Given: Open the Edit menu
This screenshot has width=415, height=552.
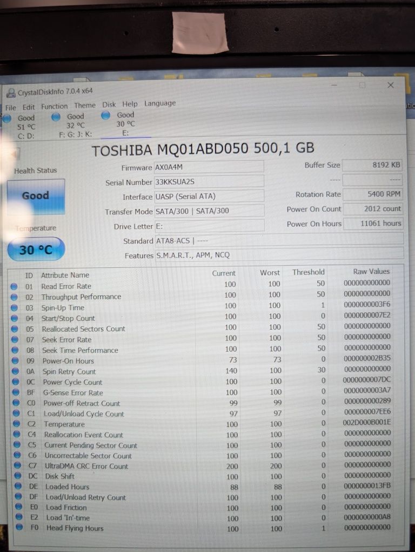Looking at the screenshot, I should 29,107.
